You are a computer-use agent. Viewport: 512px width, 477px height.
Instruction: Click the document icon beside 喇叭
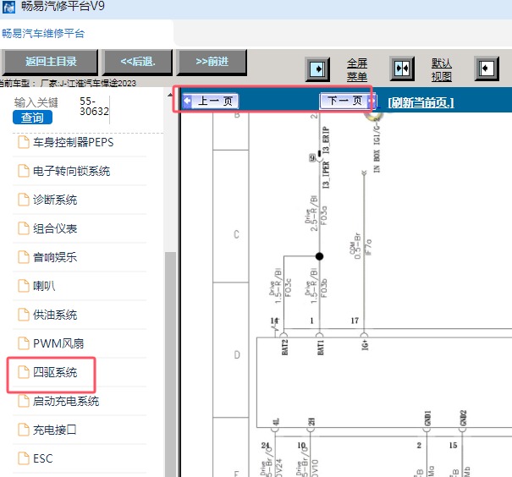point(24,286)
